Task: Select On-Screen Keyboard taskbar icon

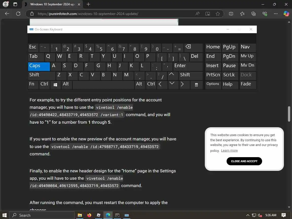Action: click(x=127, y=215)
